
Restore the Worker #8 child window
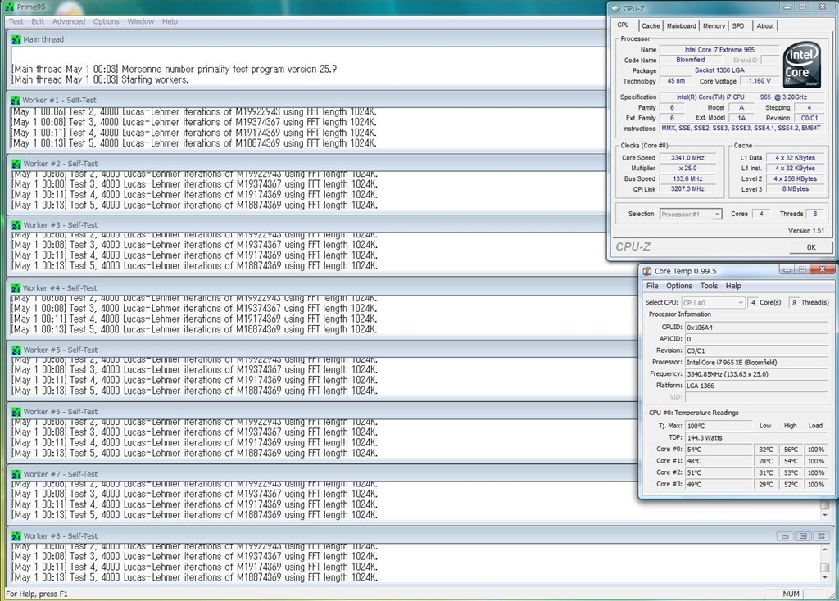point(802,536)
